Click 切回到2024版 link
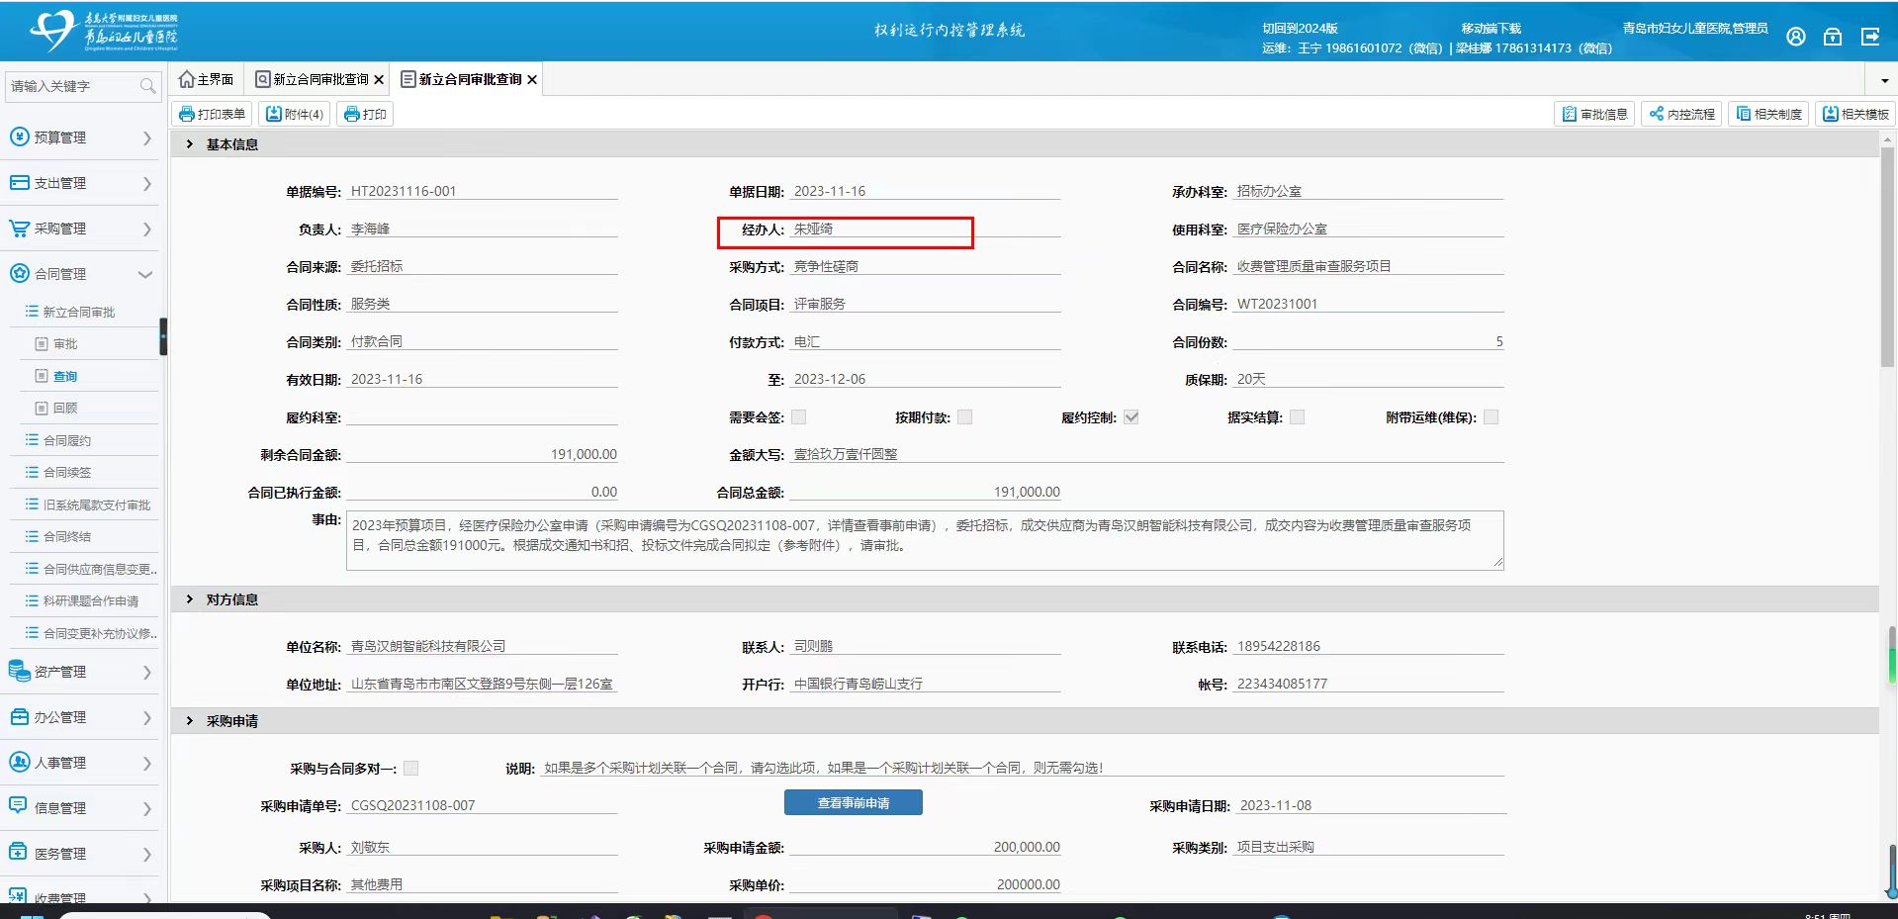This screenshot has width=1898, height=919. click(x=1300, y=28)
